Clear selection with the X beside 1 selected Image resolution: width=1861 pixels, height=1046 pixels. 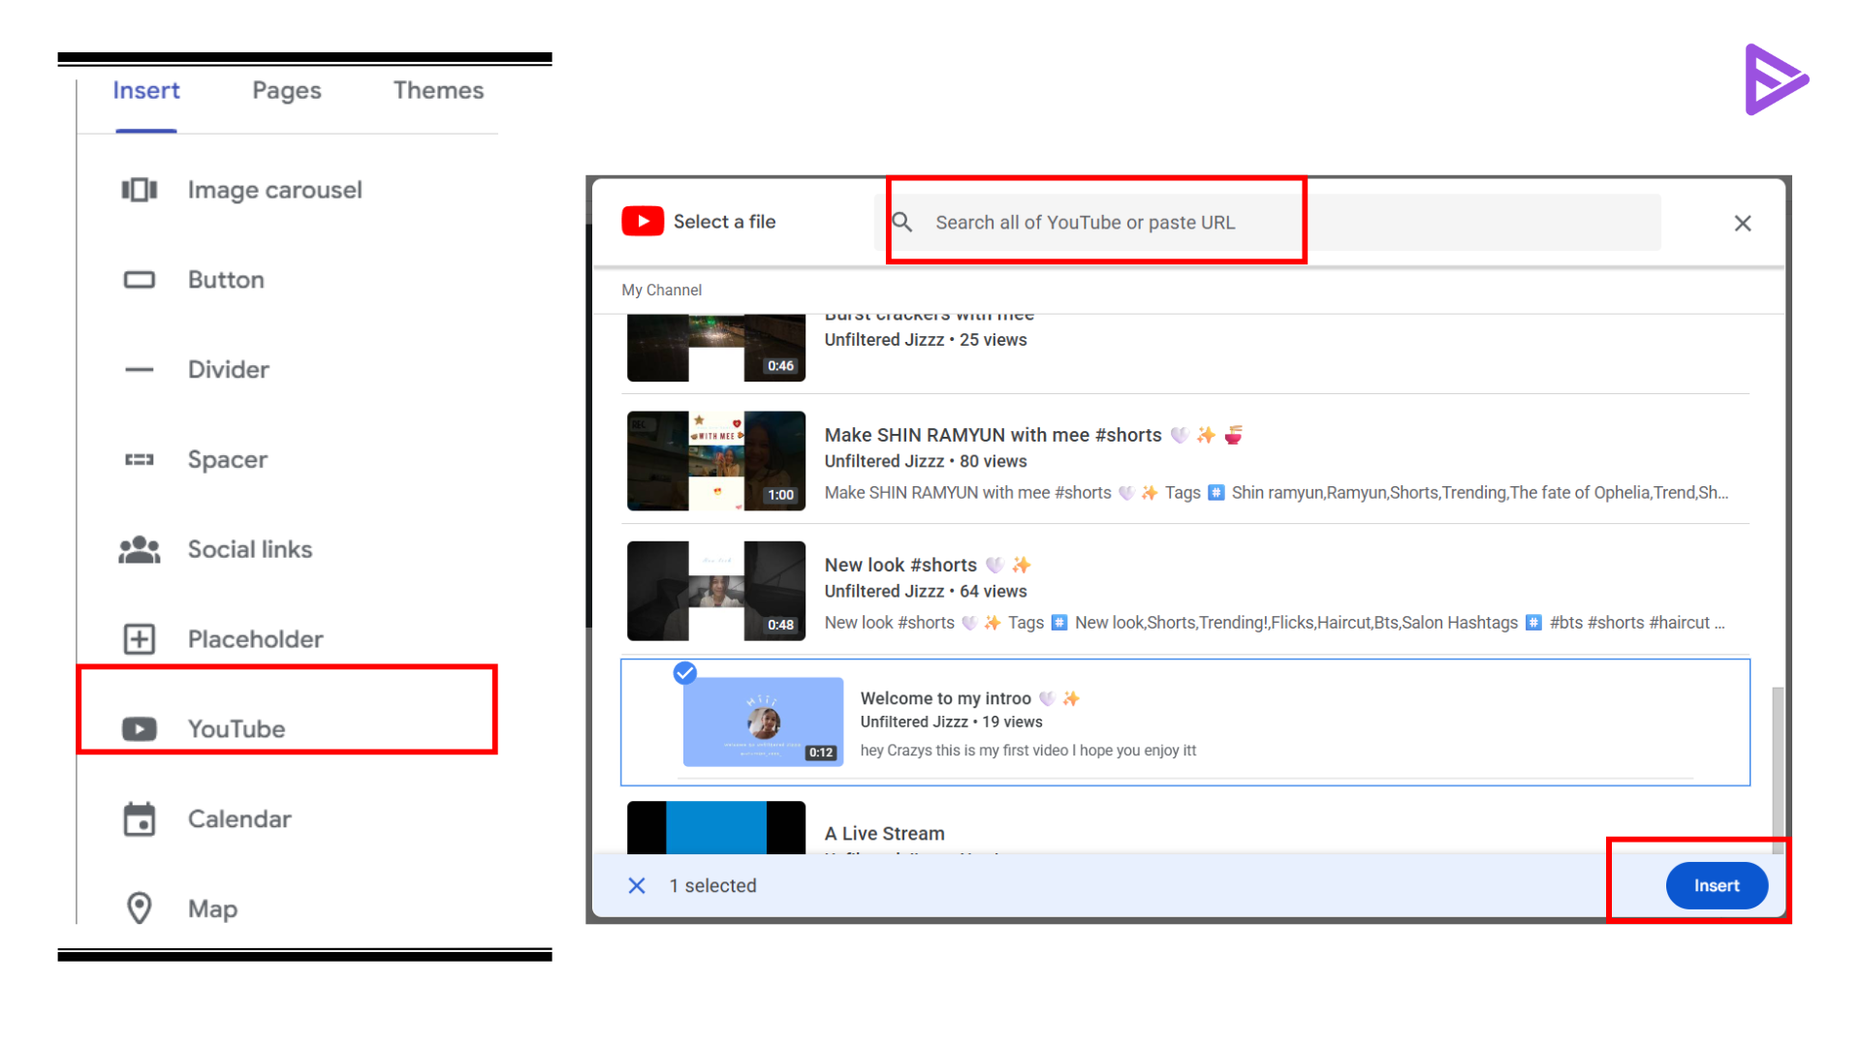pyautogui.click(x=637, y=885)
